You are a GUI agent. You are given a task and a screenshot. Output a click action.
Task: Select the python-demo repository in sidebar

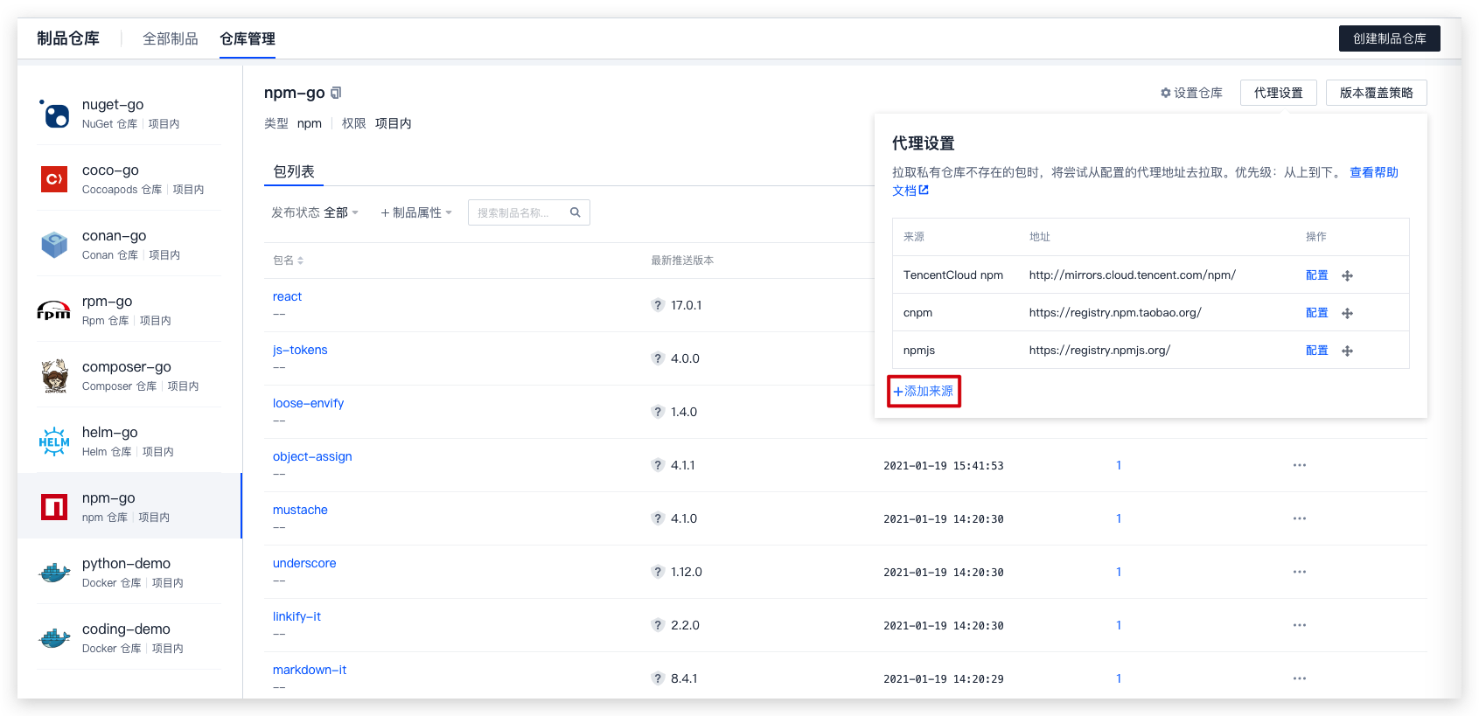pyautogui.click(x=129, y=573)
